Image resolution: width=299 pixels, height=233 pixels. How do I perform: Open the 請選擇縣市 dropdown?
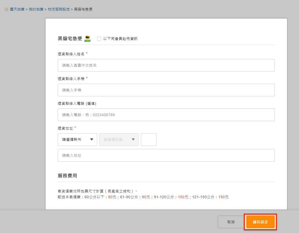pos(77,140)
